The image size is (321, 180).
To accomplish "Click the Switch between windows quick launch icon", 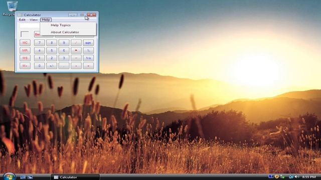I will pyautogui.click(x=30, y=177).
